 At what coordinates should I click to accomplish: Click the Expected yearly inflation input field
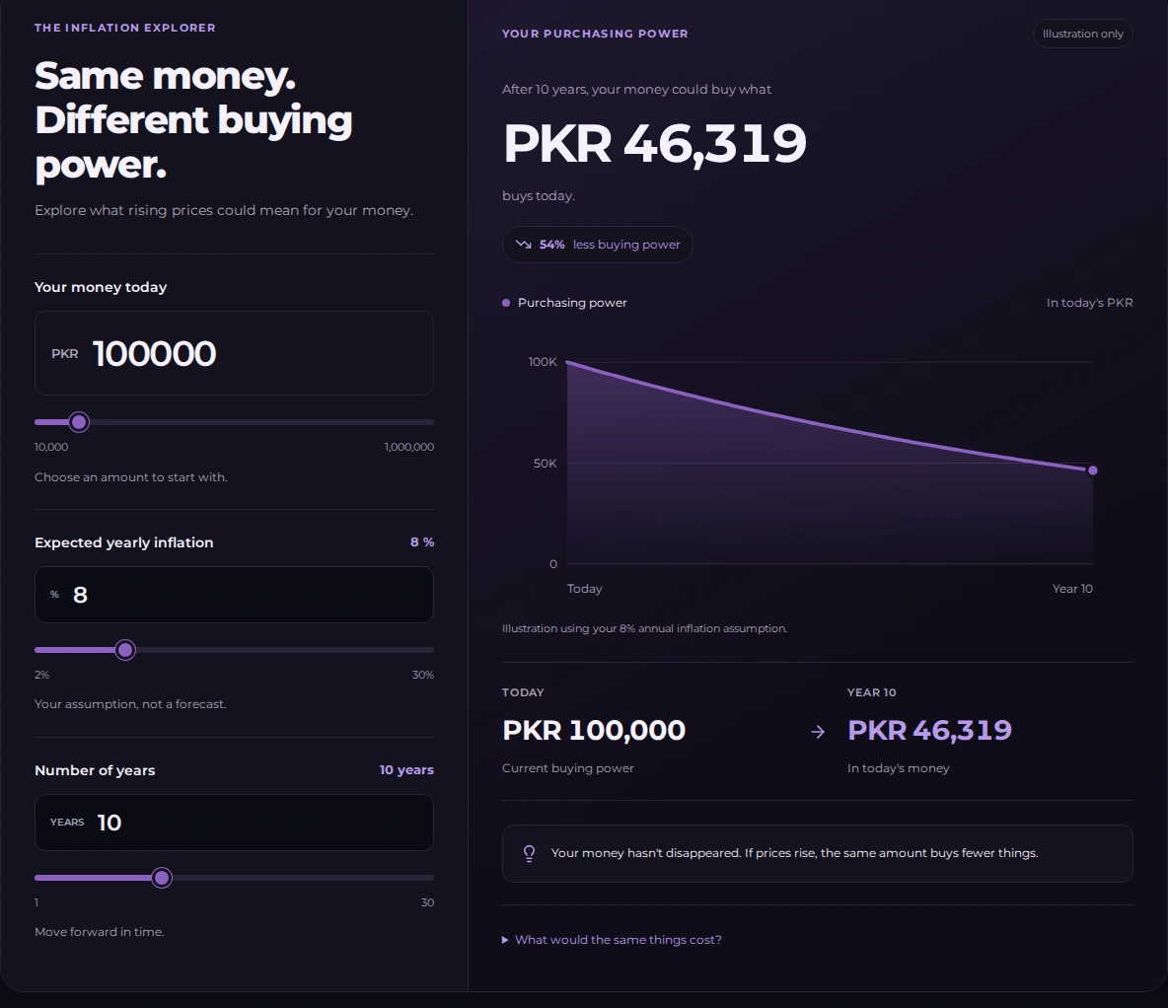[x=234, y=595]
